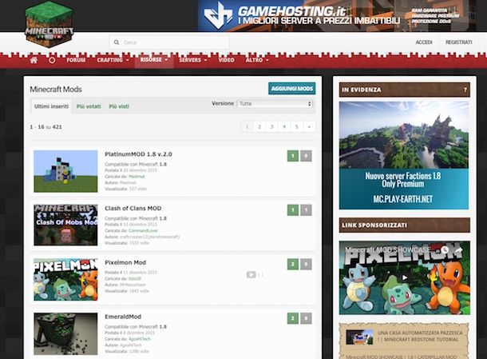Click the EmeraldMod thumbnail image

[x=65, y=333]
